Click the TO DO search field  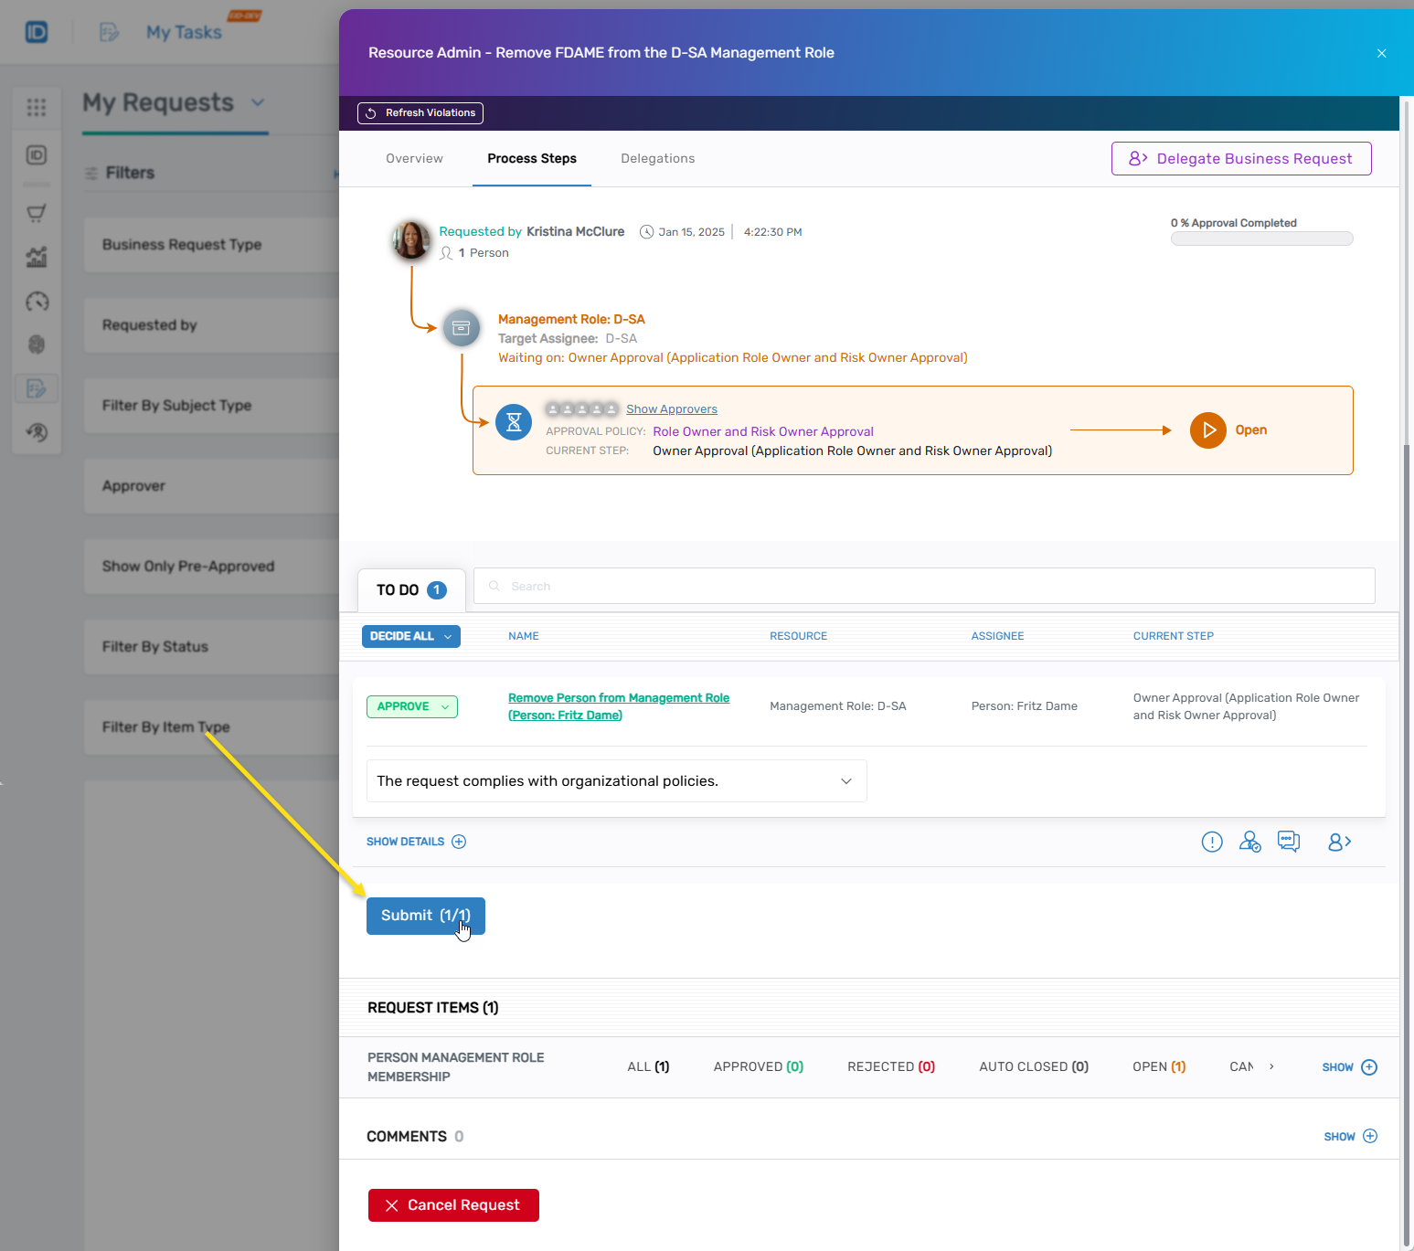(923, 586)
